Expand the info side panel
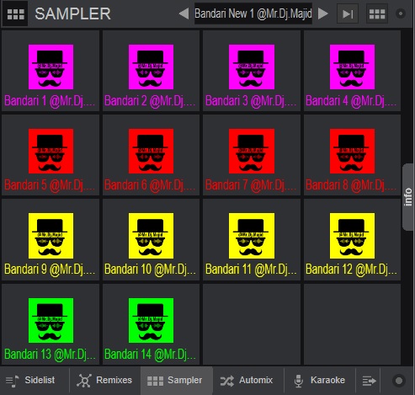The width and height of the screenshot is (415, 395). tap(408, 197)
